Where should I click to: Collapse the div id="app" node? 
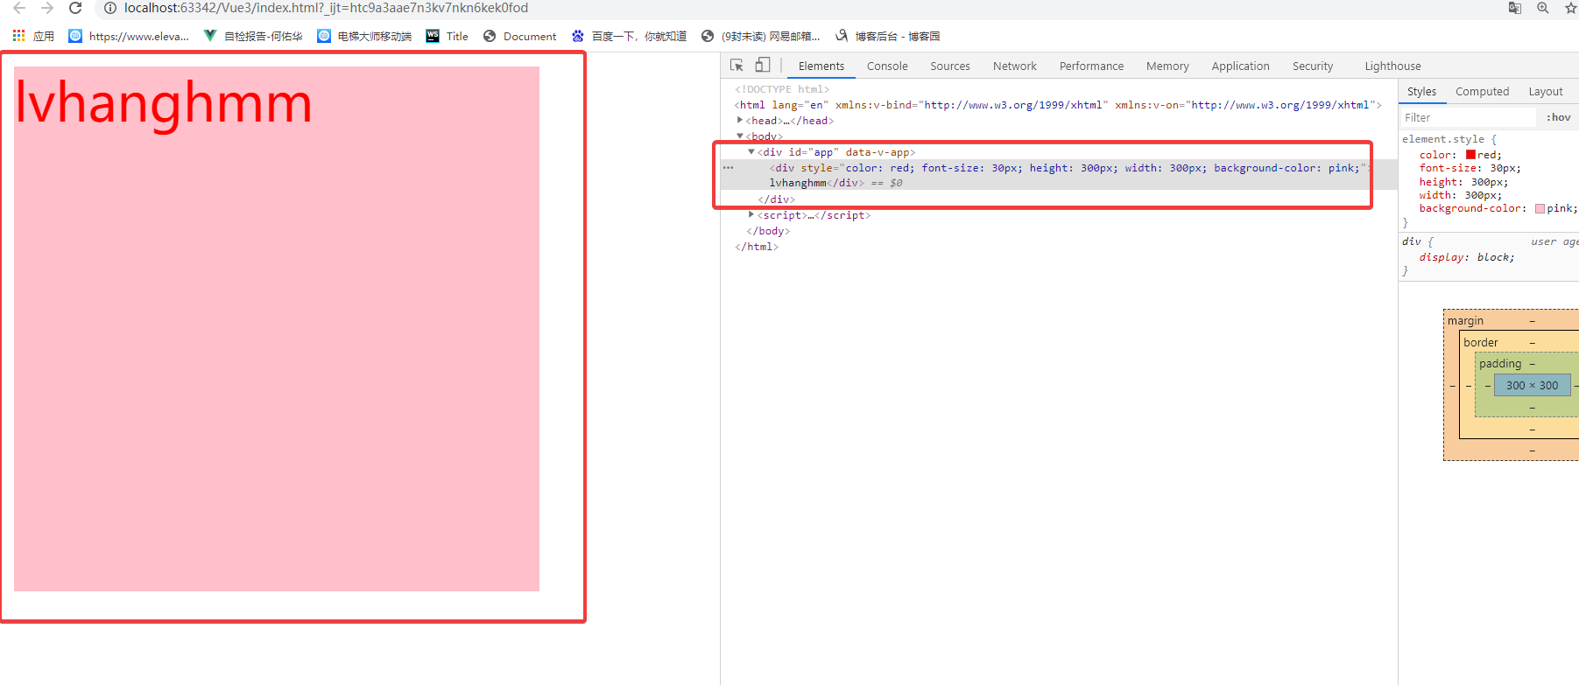point(751,151)
